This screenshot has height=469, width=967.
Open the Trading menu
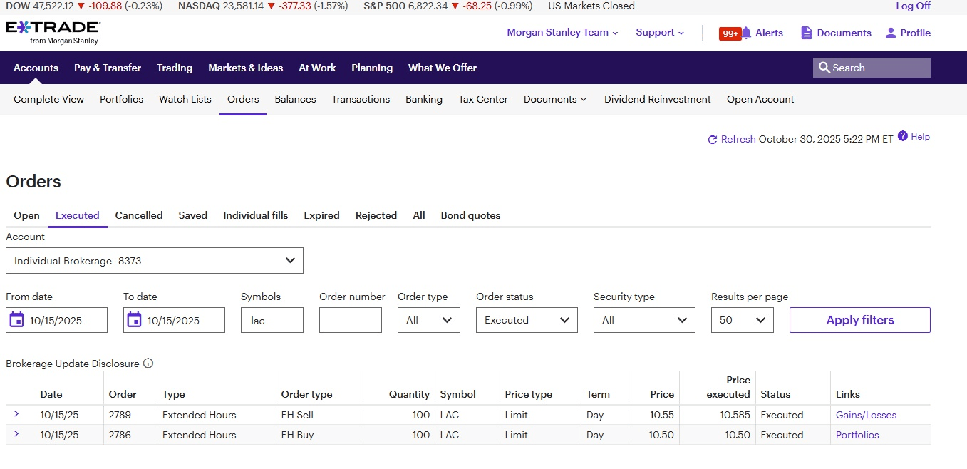pyautogui.click(x=175, y=68)
